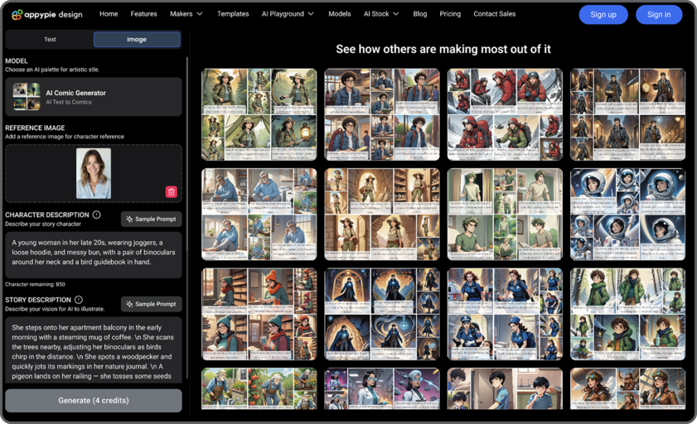This screenshot has width=697, height=424.
Task: Open the black-haired boy manga comic
Action: tap(505, 388)
